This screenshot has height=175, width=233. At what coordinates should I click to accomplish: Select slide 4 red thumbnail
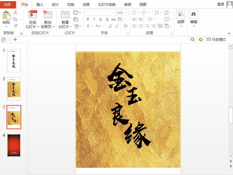(14, 145)
